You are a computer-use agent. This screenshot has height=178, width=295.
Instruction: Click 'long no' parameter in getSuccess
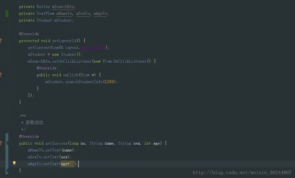coord(77,143)
